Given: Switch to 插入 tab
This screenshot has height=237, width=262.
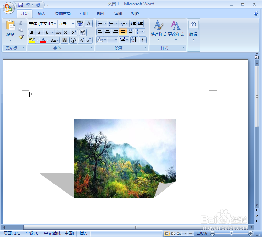Looking at the screenshot, I should click(41, 14).
